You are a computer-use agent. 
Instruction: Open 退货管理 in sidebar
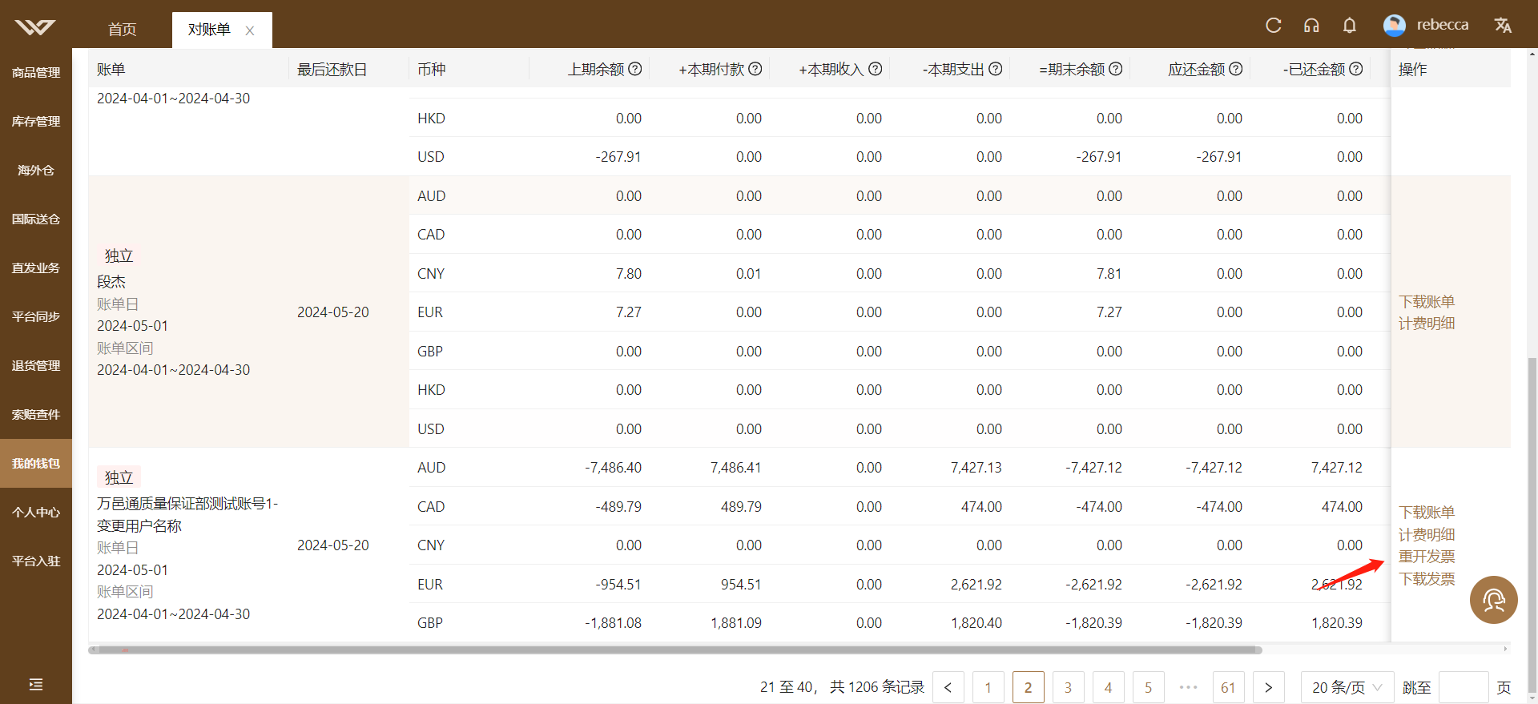coord(36,366)
